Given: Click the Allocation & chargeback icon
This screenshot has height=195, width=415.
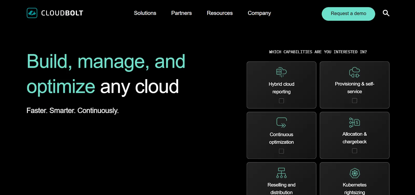Looking at the screenshot, I should point(355,122).
